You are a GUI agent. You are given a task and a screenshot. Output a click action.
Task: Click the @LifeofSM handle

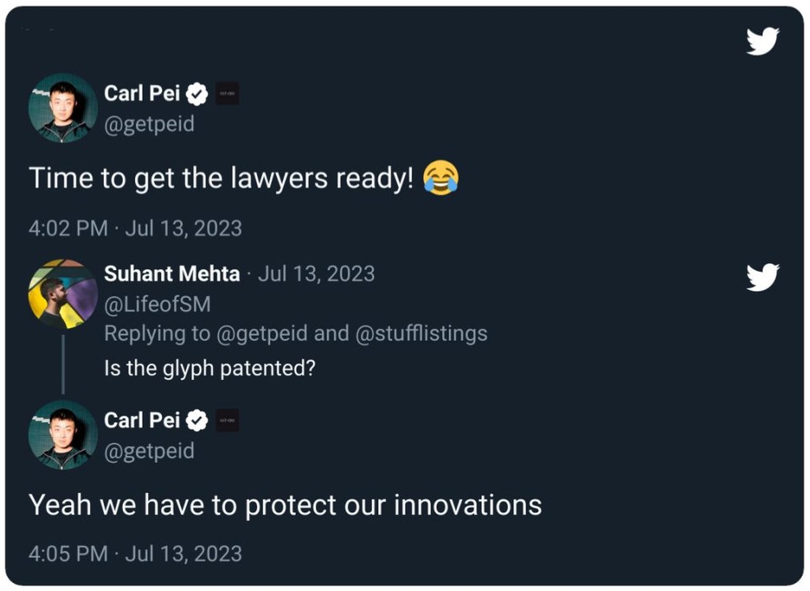(x=157, y=304)
